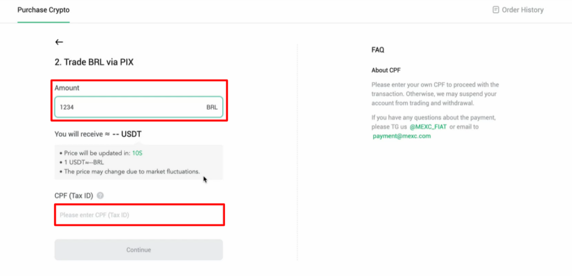Open the CPF (Tax ID) help question mark
This screenshot has height=276, width=572.
tap(101, 196)
